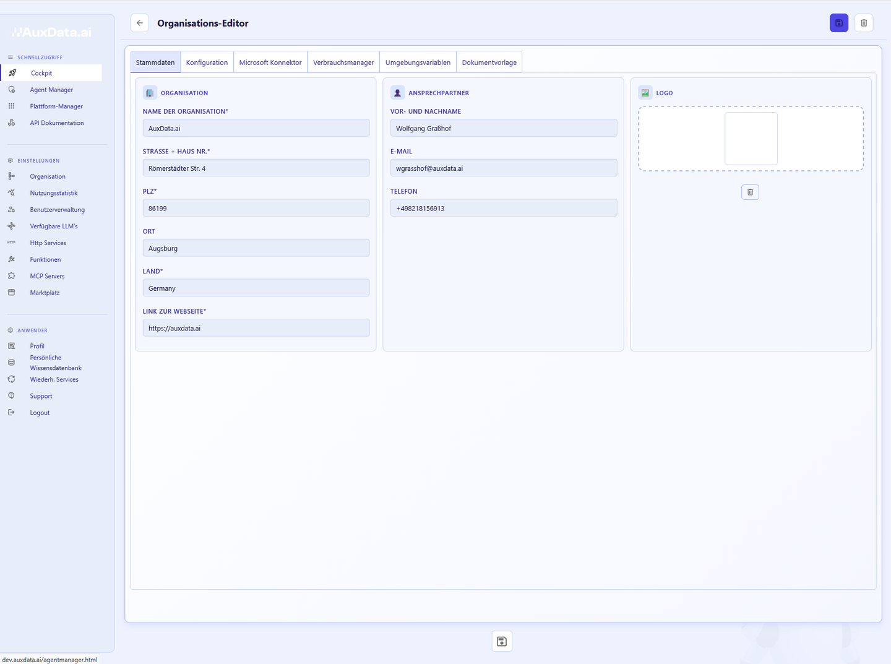Go to Agent Manager
This screenshot has width=891, height=664.
tap(51, 90)
